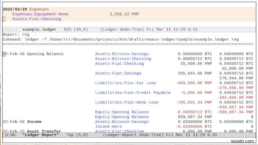Select Assets:Bitcoin:Savings under the Income entry
Viewport: 258px width, 145px height.
pyautogui.click(x=122, y=122)
